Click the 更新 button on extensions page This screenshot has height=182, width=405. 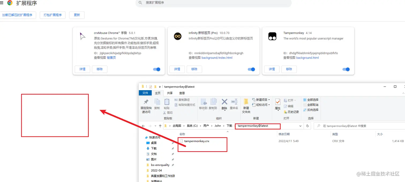tap(77, 15)
